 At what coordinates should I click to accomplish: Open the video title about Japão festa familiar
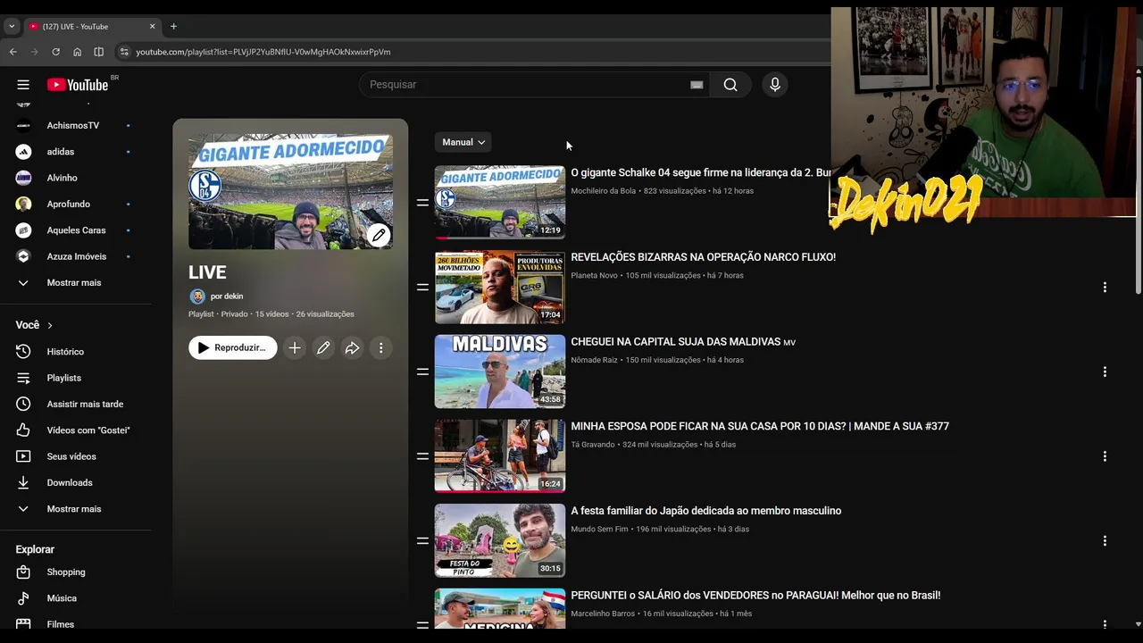tap(705, 511)
